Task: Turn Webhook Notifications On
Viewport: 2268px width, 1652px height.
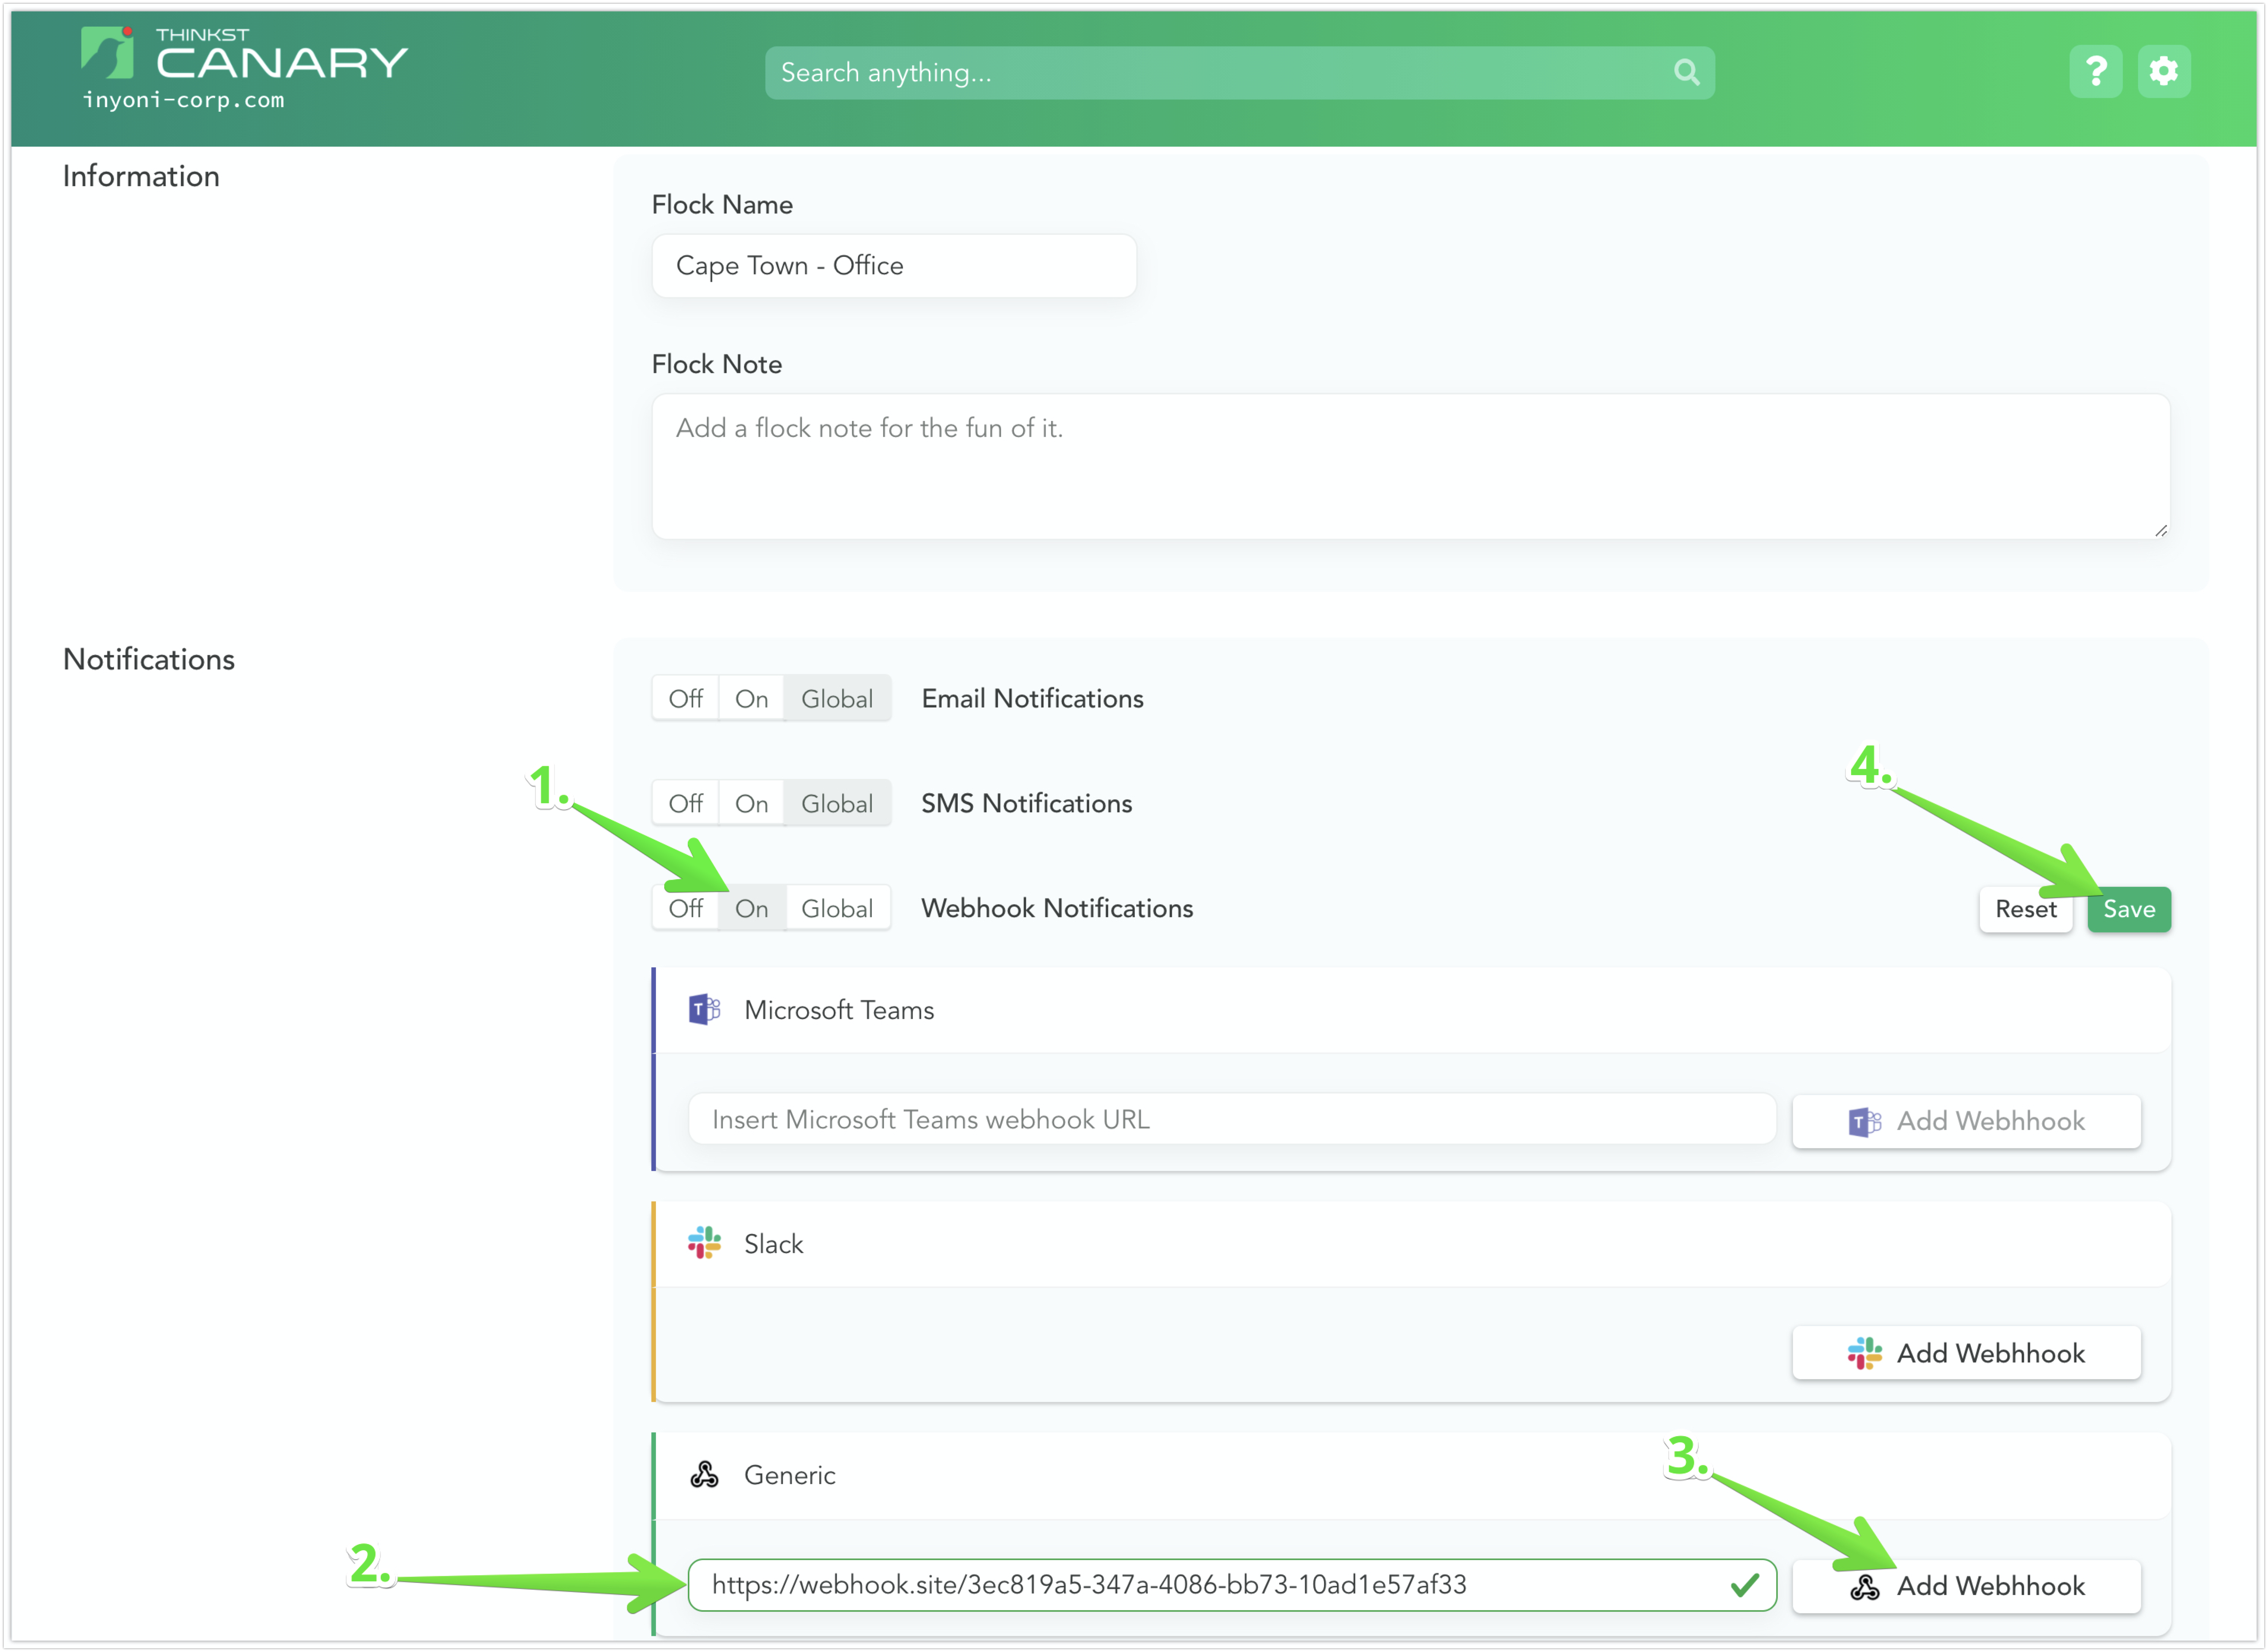Action: pyautogui.click(x=752, y=909)
